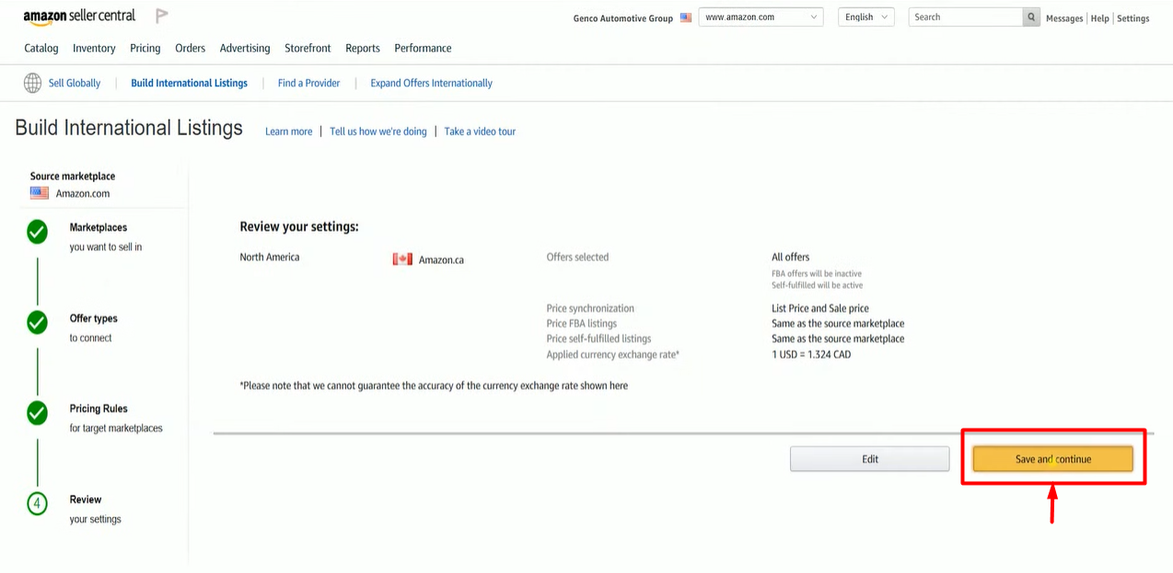This screenshot has height=573, width=1173.
Task: Click Tell us how we're doing link
Action: pos(378,132)
